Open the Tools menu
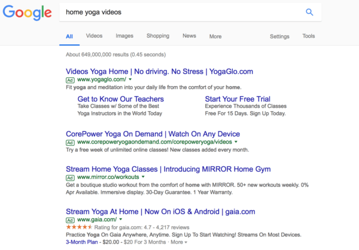 [308, 36]
